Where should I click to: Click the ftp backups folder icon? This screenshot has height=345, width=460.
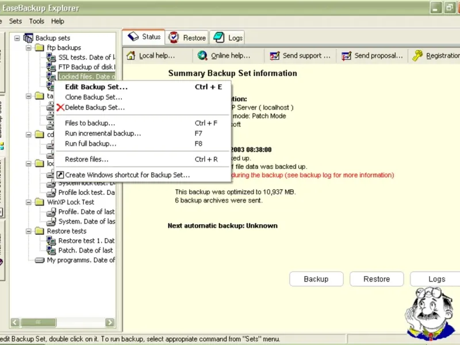pyautogui.click(x=39, y=47)
